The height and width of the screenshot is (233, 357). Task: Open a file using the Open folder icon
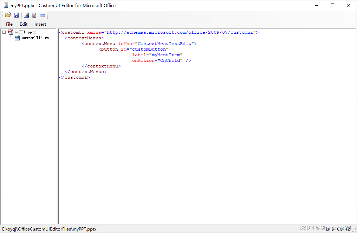point(8,15)
